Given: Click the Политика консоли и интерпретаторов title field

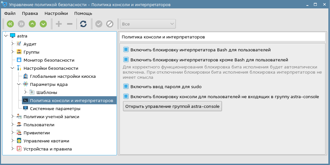Looking at the screenshot, I should click(222, 37).
